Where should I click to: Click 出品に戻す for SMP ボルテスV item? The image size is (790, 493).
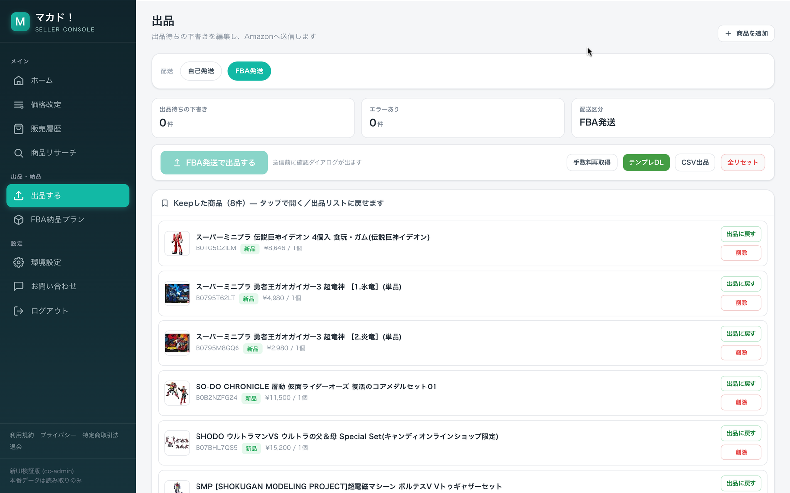pyautogui.click(x=741, y=483)
